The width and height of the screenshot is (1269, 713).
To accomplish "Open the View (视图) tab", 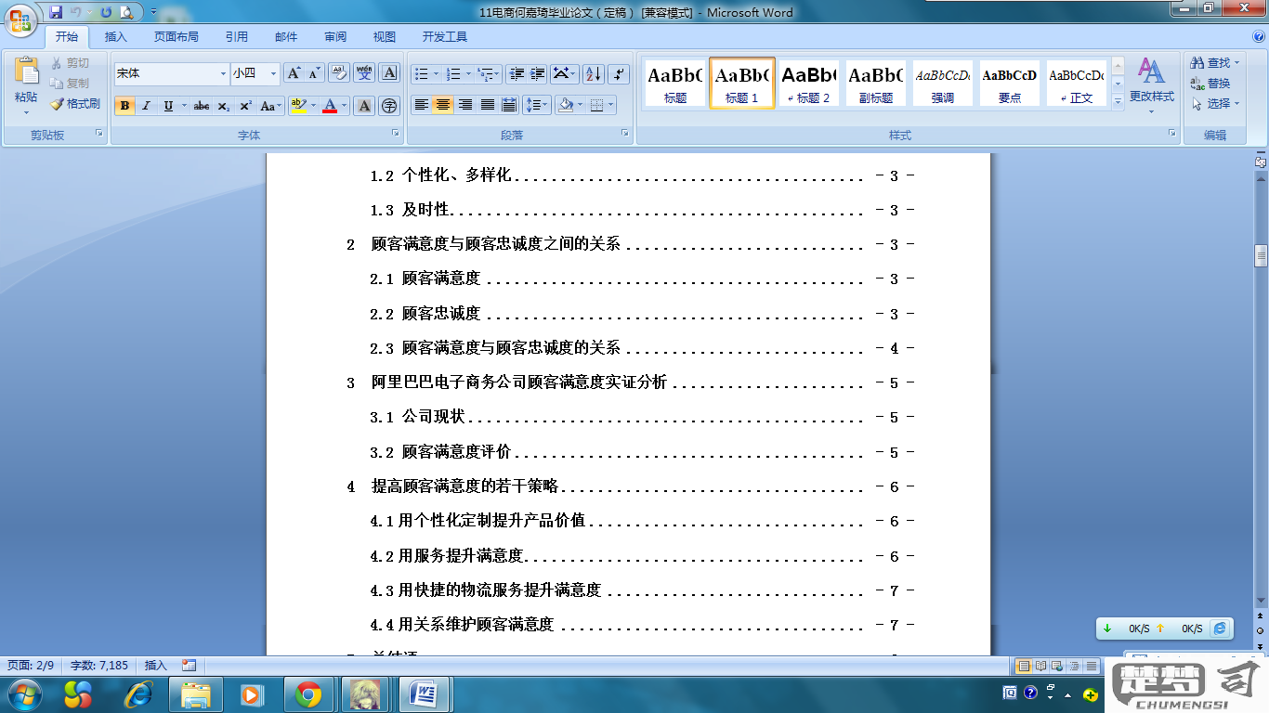I will 385,37.
